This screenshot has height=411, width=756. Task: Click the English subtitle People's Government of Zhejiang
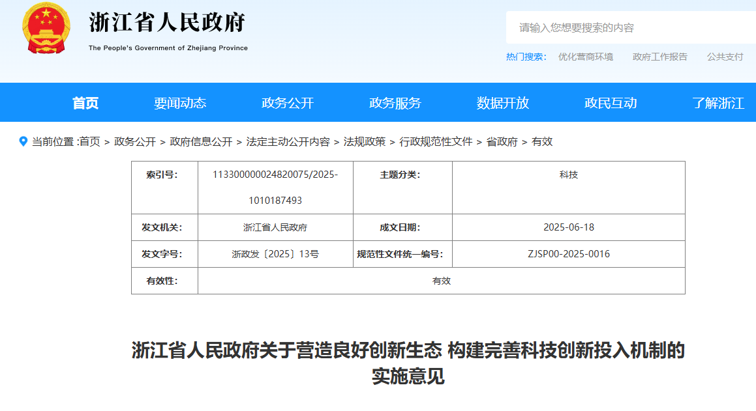tap(168, 48)
